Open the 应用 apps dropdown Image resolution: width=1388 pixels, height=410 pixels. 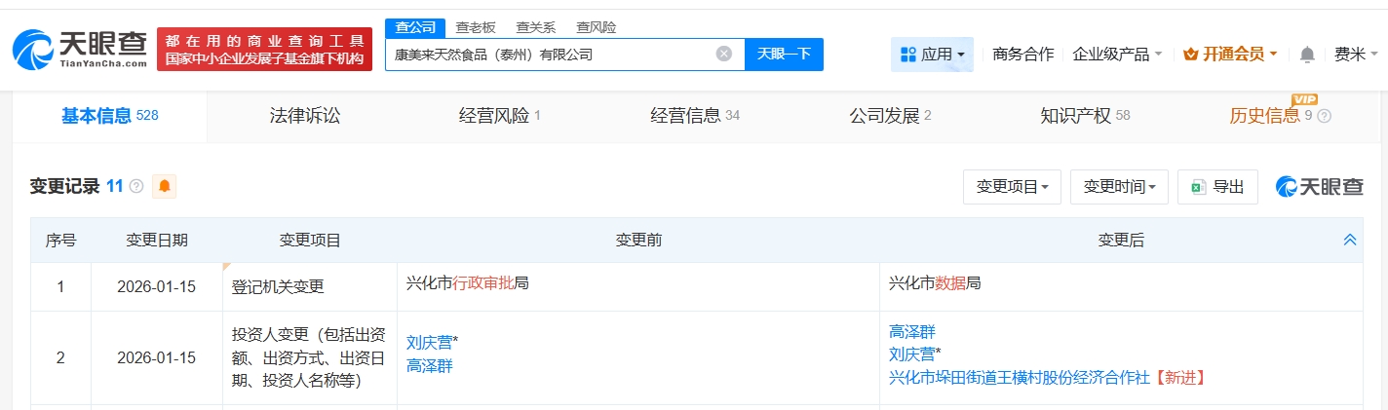[931, 55]
